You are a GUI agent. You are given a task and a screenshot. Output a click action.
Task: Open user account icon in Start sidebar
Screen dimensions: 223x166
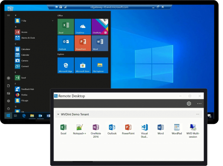(9, 78)
